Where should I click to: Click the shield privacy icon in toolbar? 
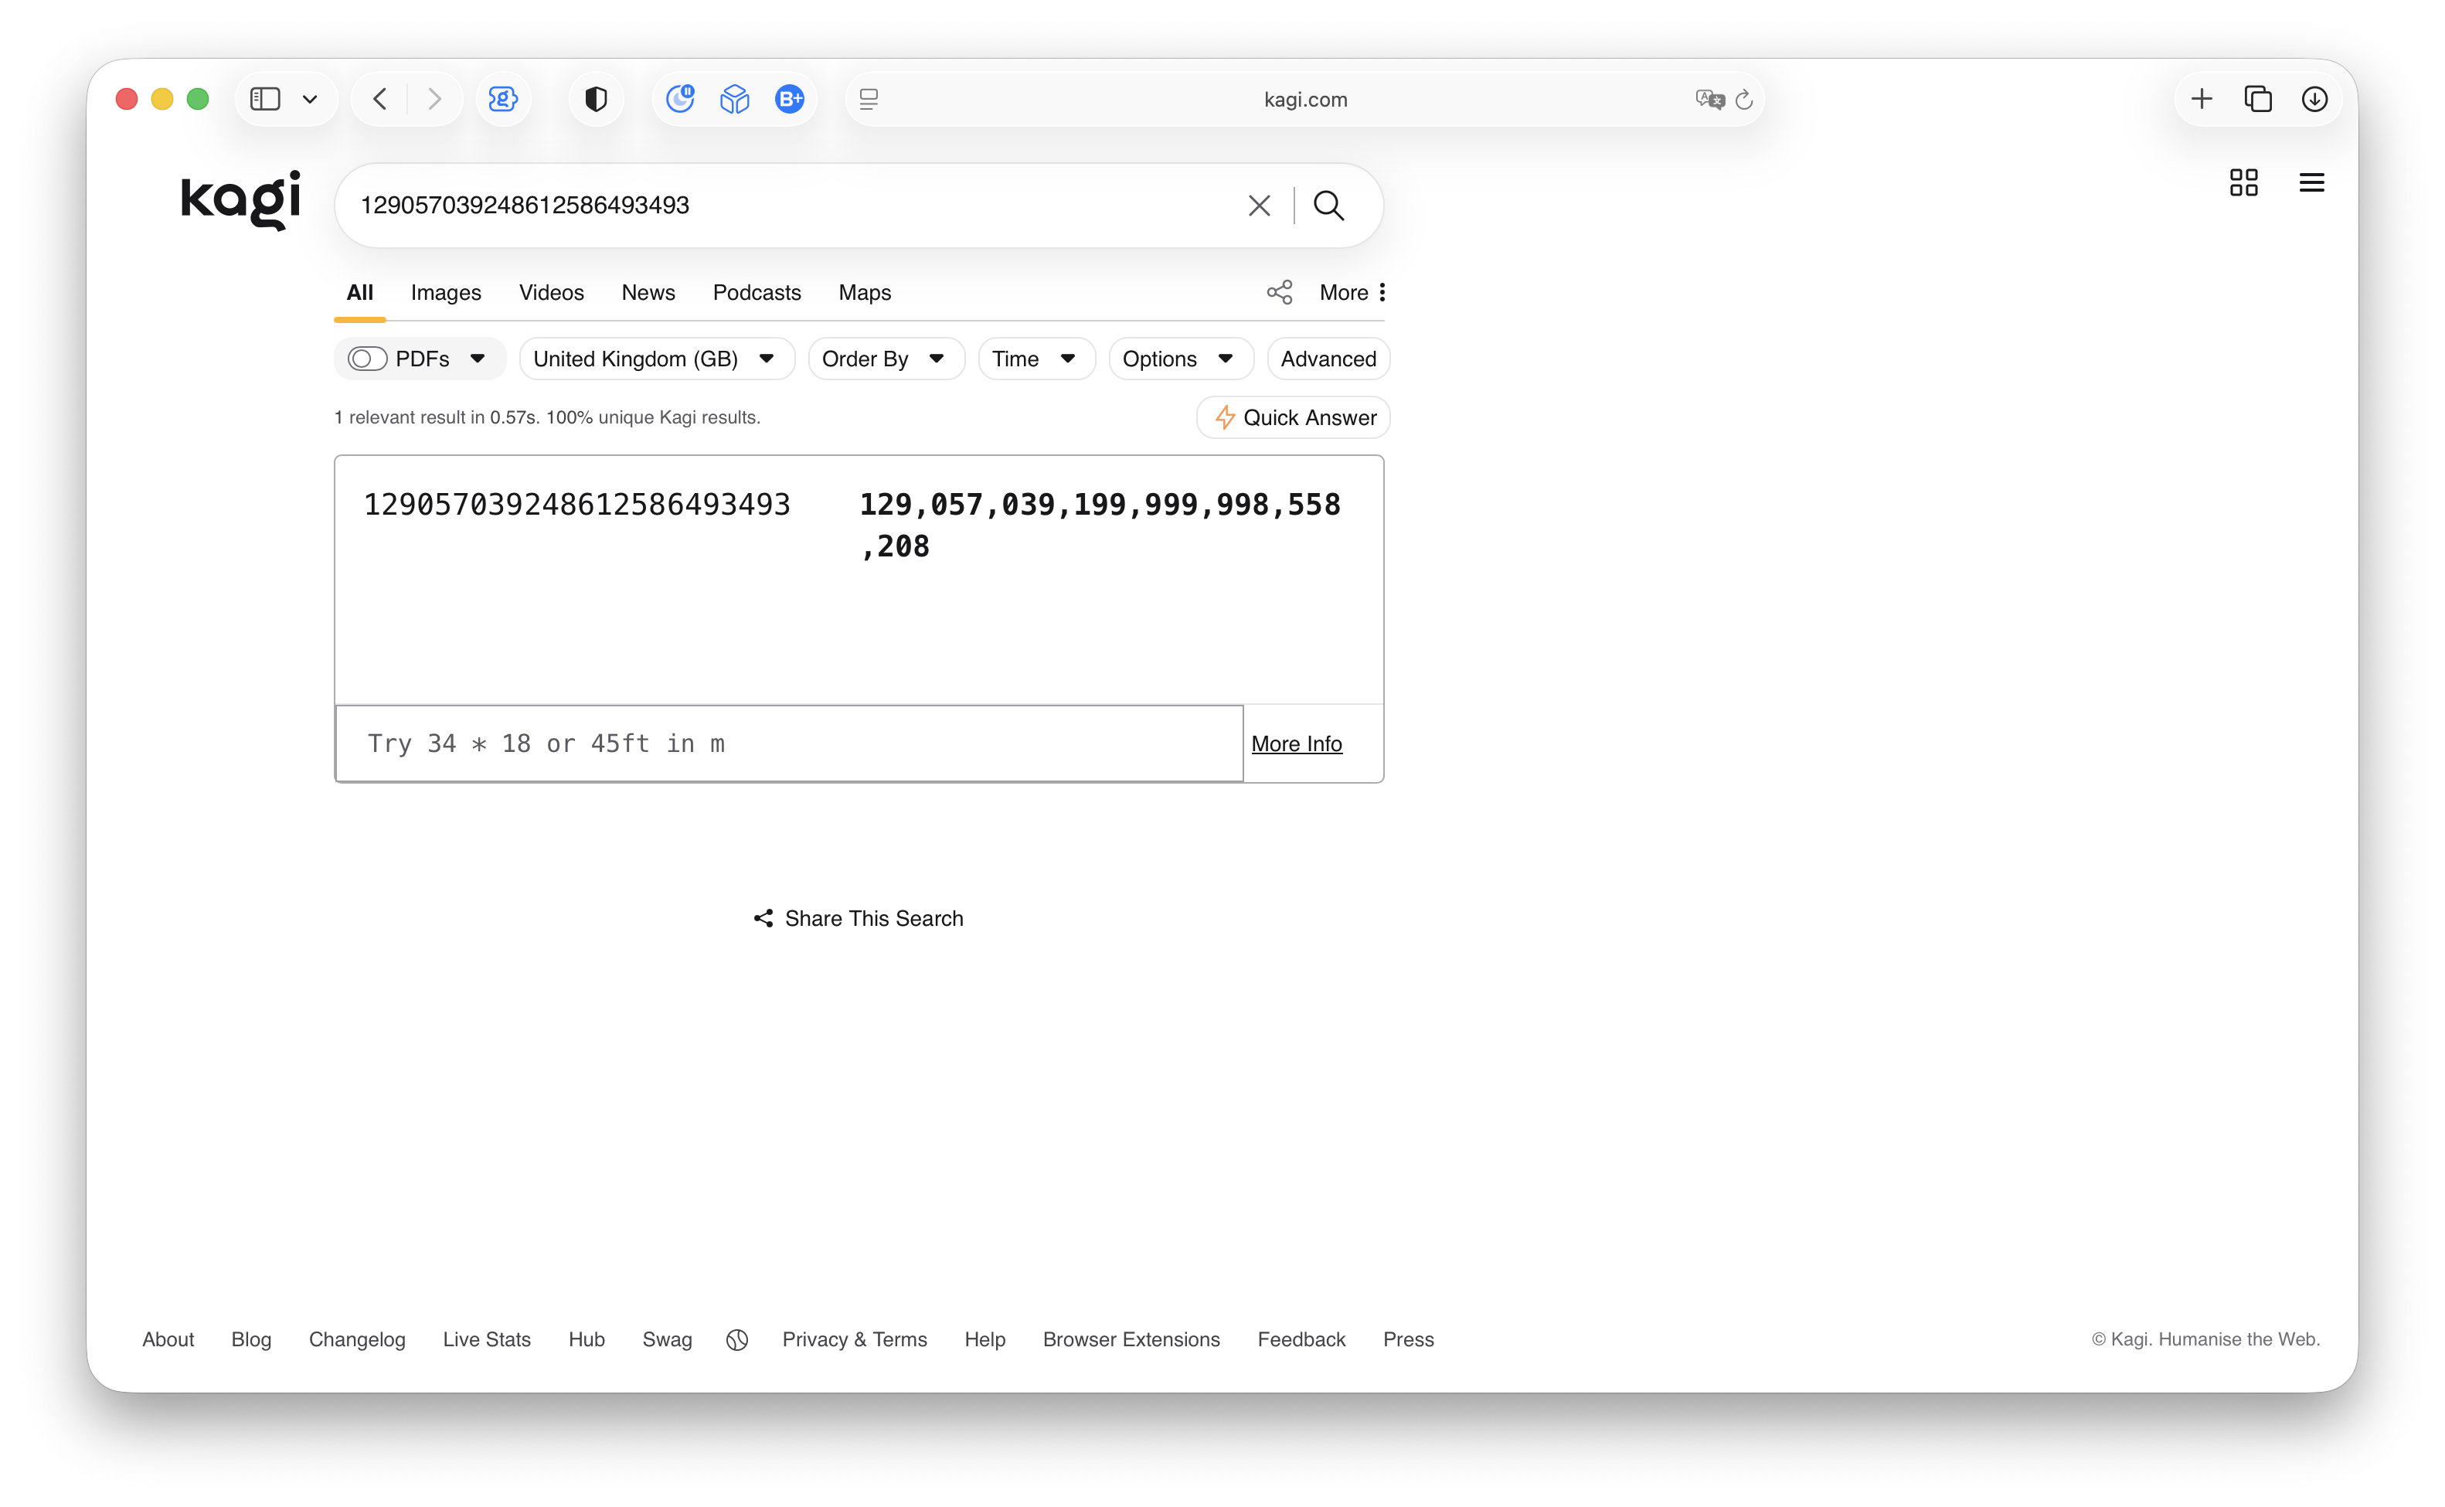[x=596, y=99]
